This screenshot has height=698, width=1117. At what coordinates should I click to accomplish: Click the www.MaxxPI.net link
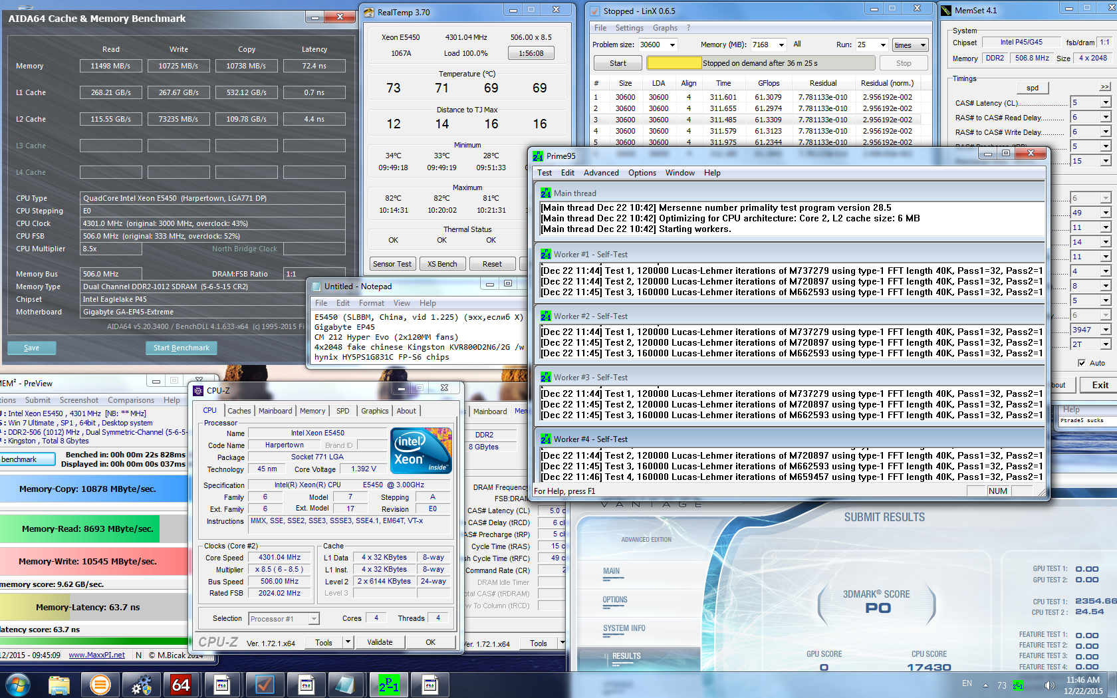pos(96,655)
